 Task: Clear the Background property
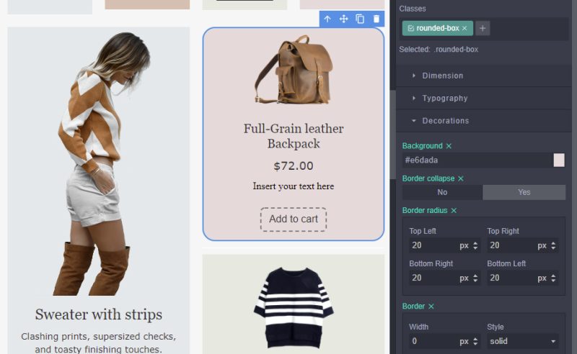[x=449, y=146]
